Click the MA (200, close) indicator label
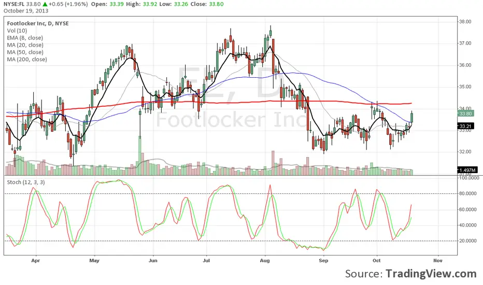The image size is (483, 285). pyautogui.click(x=27, y=59)
